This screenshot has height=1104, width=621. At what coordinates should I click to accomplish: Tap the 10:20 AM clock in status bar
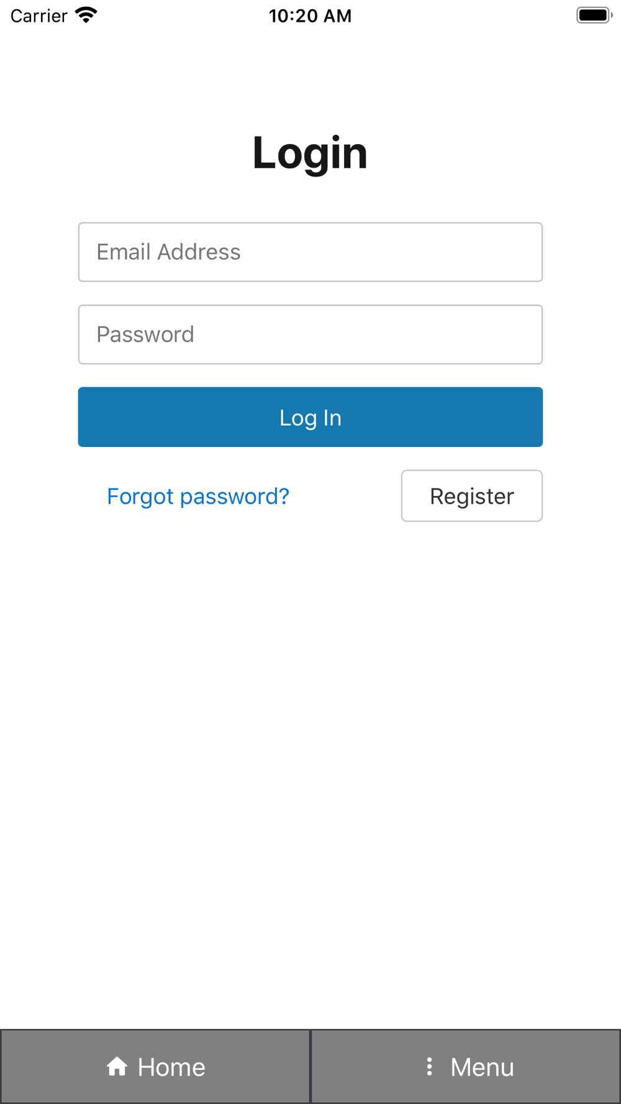point(310,16)
